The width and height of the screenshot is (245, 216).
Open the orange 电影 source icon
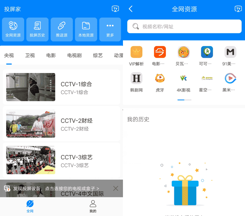pyautogui.click(x=160, y=52)
